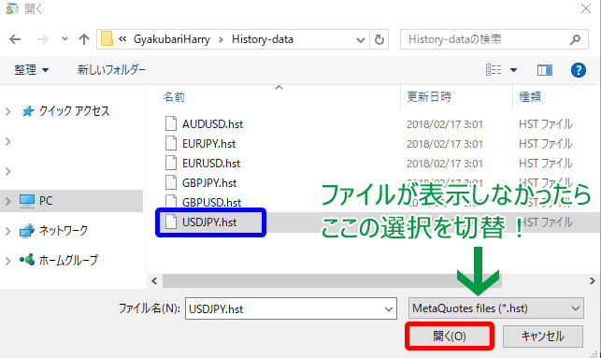Click the ホームグループ icon

click(x=27, y=260)
